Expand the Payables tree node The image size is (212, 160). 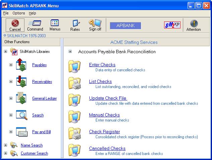(11, 65)
